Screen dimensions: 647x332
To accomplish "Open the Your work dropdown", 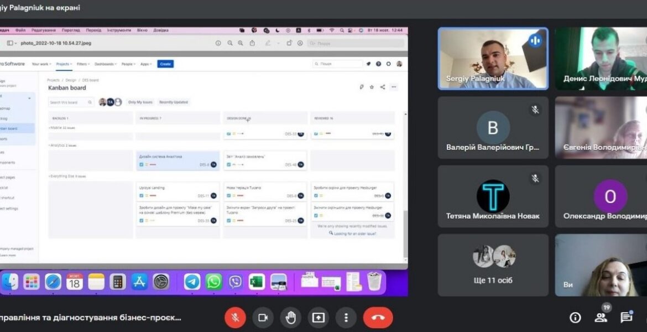I will pyautogui.click(x=41, y=64).
